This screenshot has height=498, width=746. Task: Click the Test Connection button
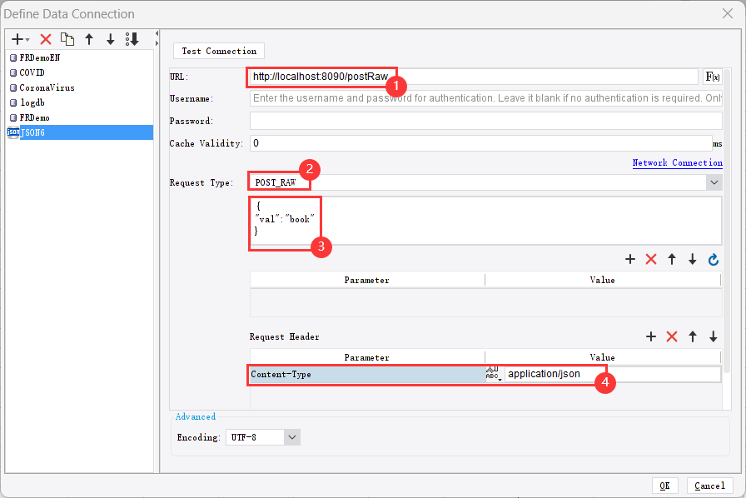point(218,51)
